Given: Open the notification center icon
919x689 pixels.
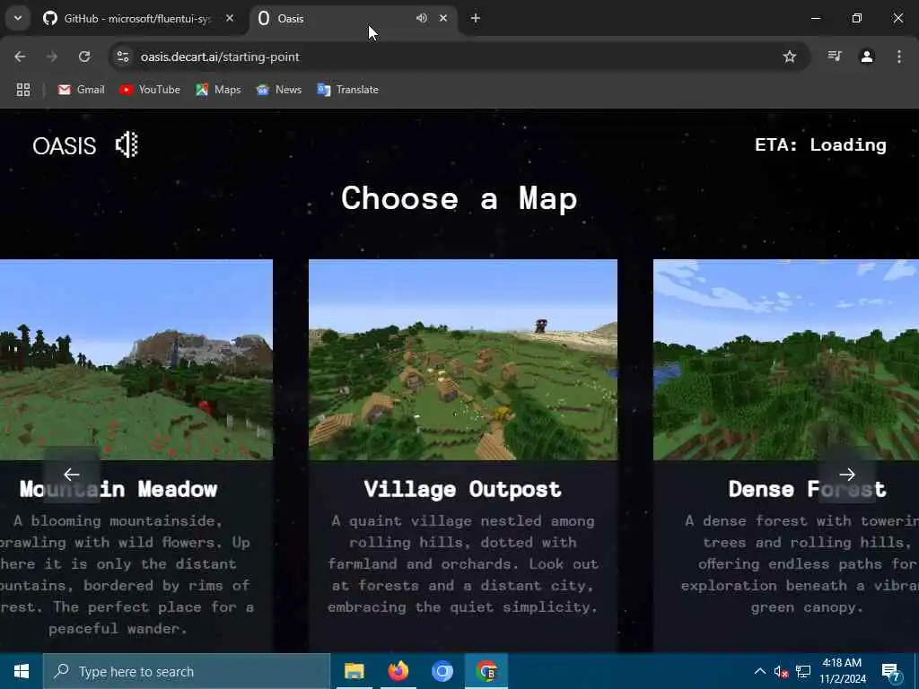Looking at the screenshot, I should tap(891, 672).
